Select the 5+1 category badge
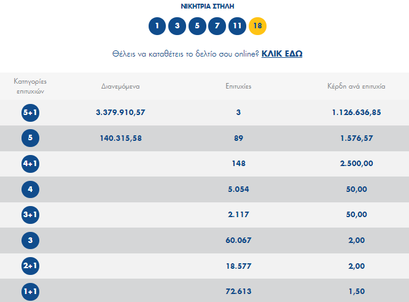The height and width of the screenshot is (302, 409). pyautogui.click(x=30, y=113)
